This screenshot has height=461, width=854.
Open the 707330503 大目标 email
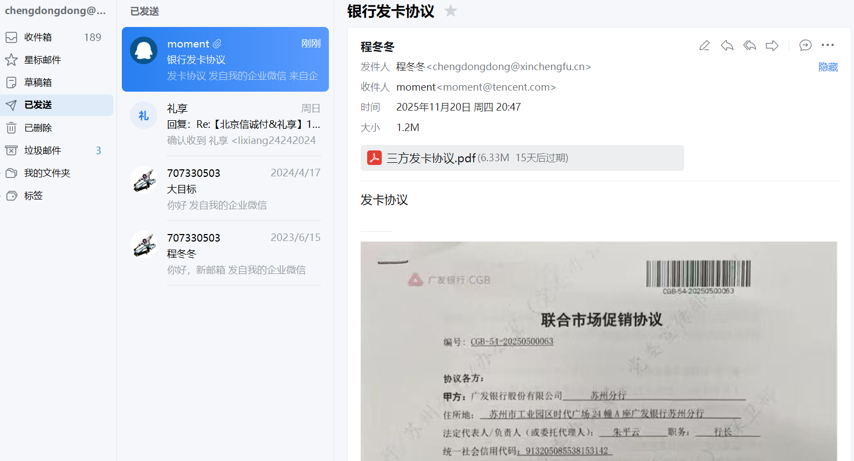coord(225,189)
